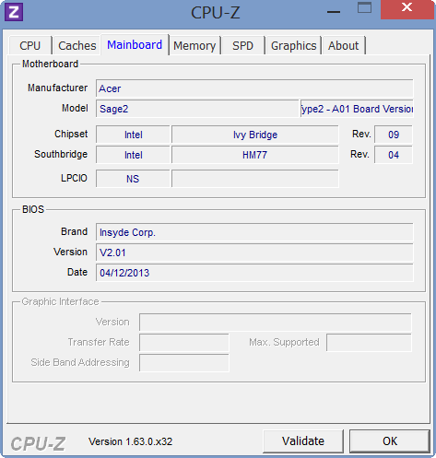This screenshot has width=436, height=458.
Task: Go to the Memory tab
Action: [x=194, y=46]
